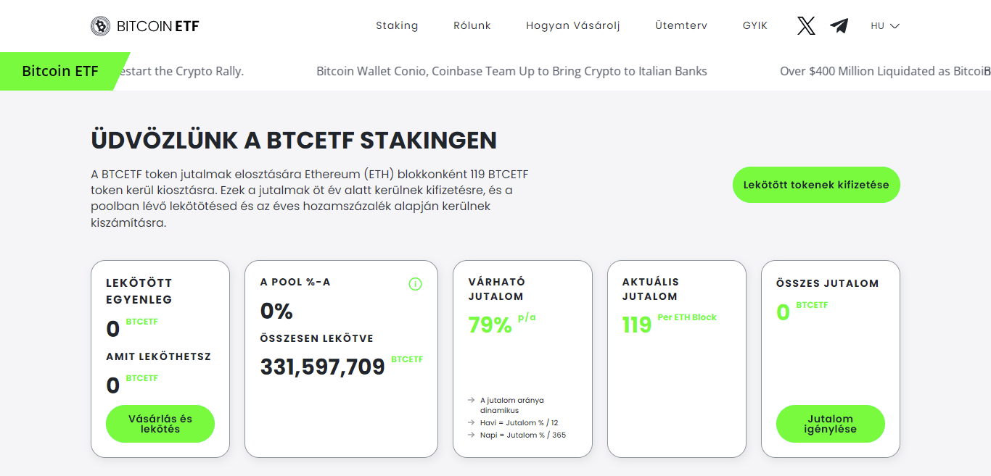991x476 pixels.
Task: Click the 331,597,709 total staked value
Action: pyautogui.click(x=323, y=367)
